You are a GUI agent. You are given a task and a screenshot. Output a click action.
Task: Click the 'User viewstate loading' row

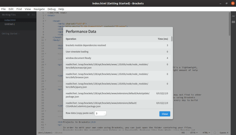coord(117,52)
